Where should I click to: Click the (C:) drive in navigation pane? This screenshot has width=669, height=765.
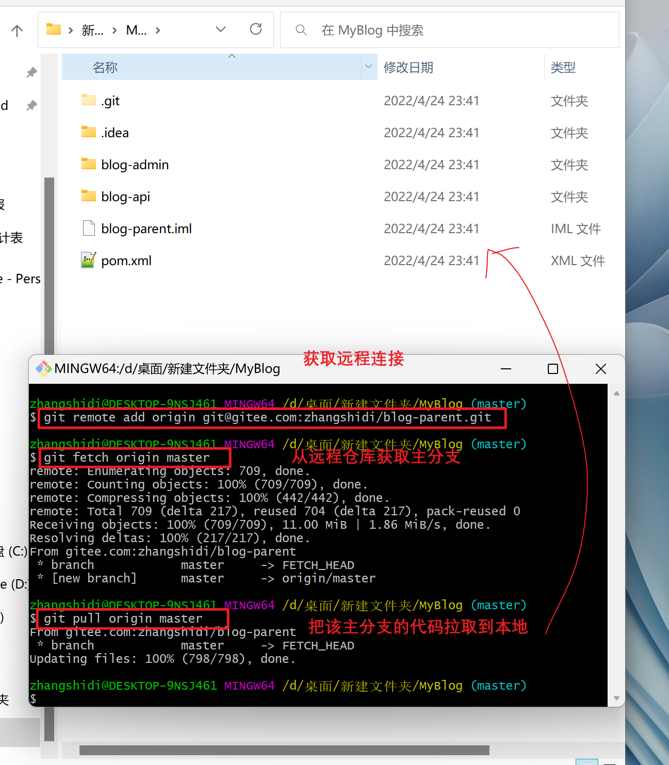tap(14, 551)
